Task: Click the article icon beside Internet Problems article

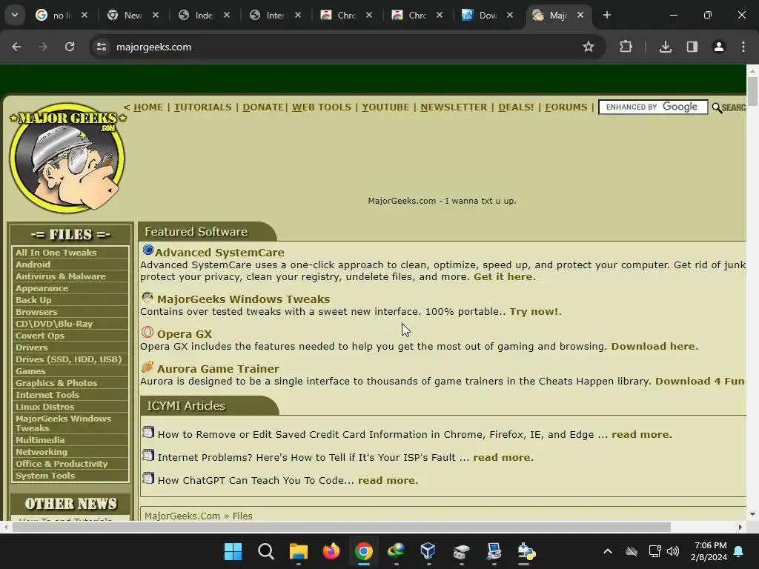Action: click(x=148, y=455)
